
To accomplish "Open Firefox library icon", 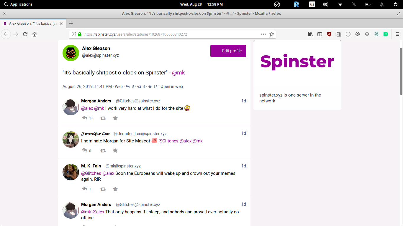I will pyautogui.click(x=310, y=34).
